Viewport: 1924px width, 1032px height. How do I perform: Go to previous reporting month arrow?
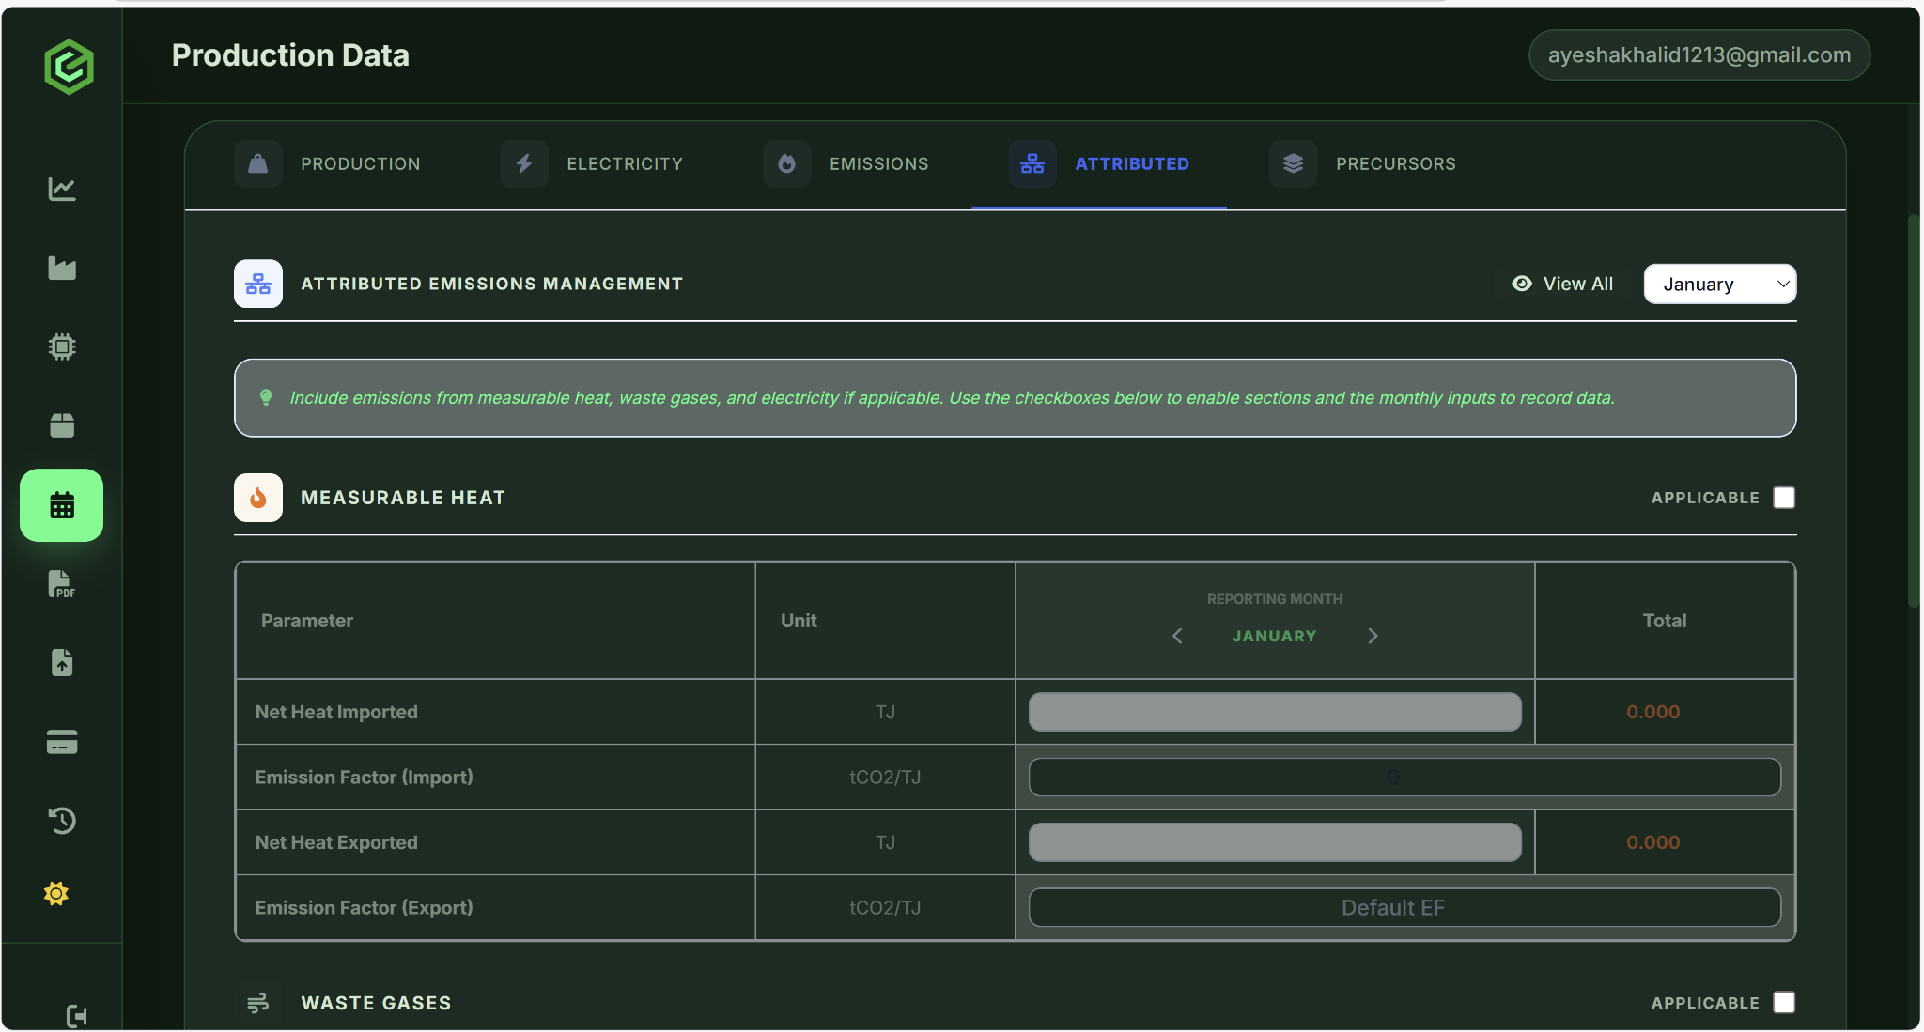point(1177,636)
